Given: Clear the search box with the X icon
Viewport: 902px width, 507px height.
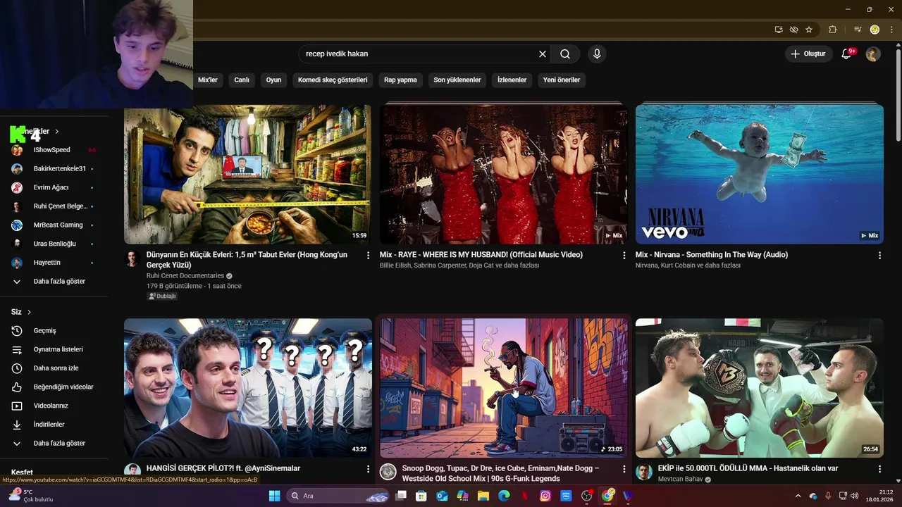Looking at the screenshot, I should 543,54.
